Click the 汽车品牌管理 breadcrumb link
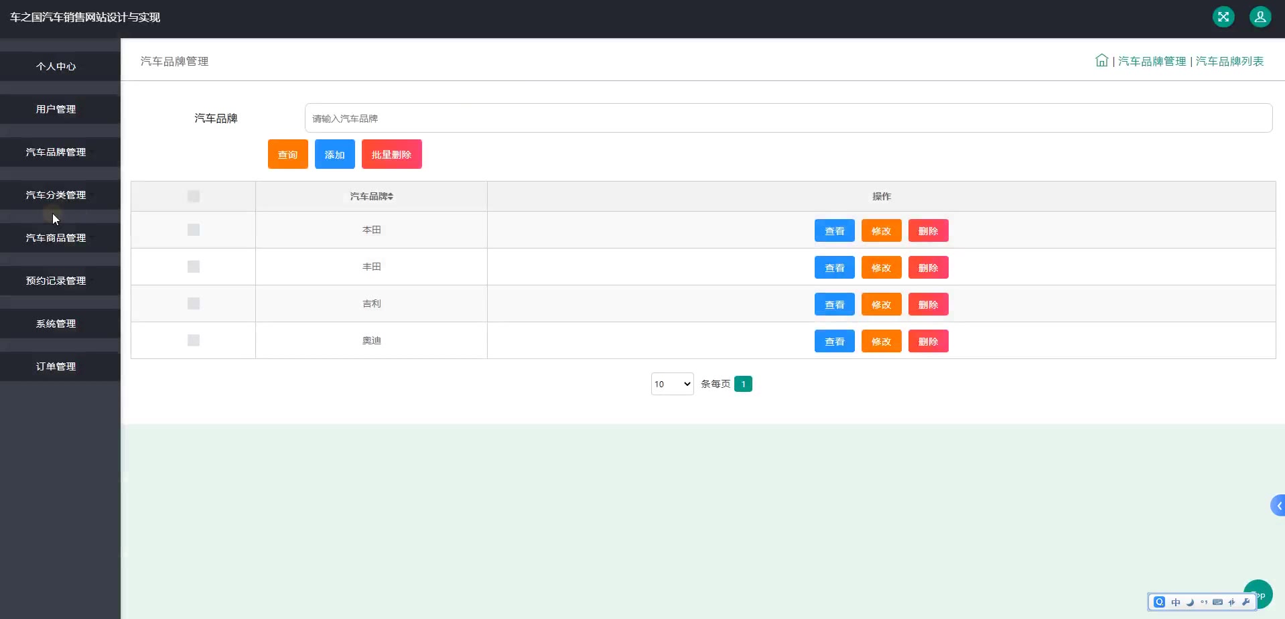The image size is (1285, 619). [x=1152, y=61]
